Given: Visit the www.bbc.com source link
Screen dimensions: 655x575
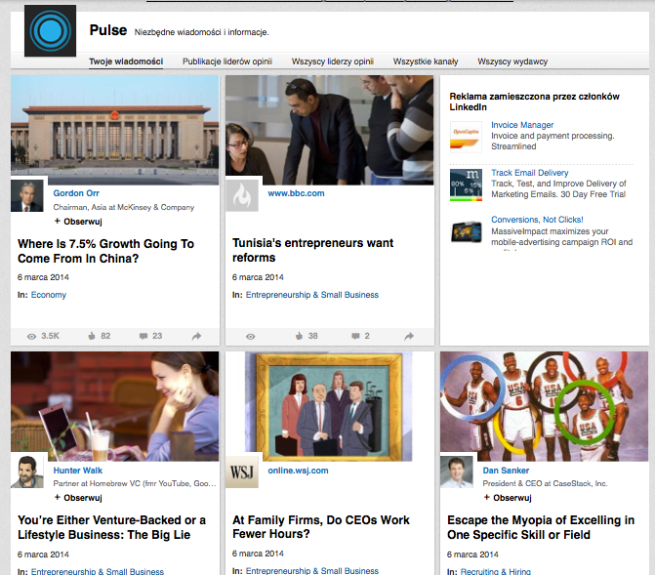Looking at the screenshot, I should [x=296, y=193].
